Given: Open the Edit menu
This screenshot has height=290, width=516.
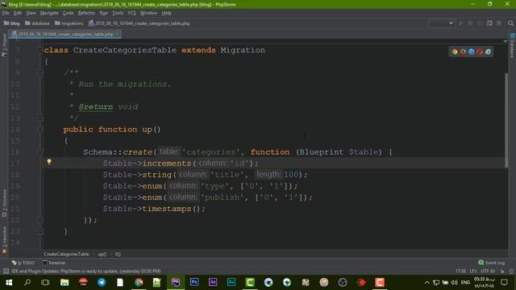Looking at the screenshot, I should (18, 13).
